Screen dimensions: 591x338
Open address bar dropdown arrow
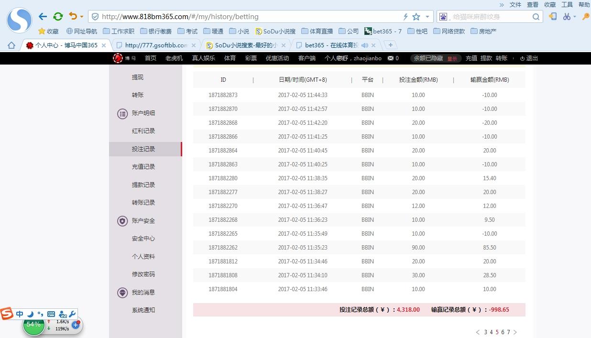(427, 17)
